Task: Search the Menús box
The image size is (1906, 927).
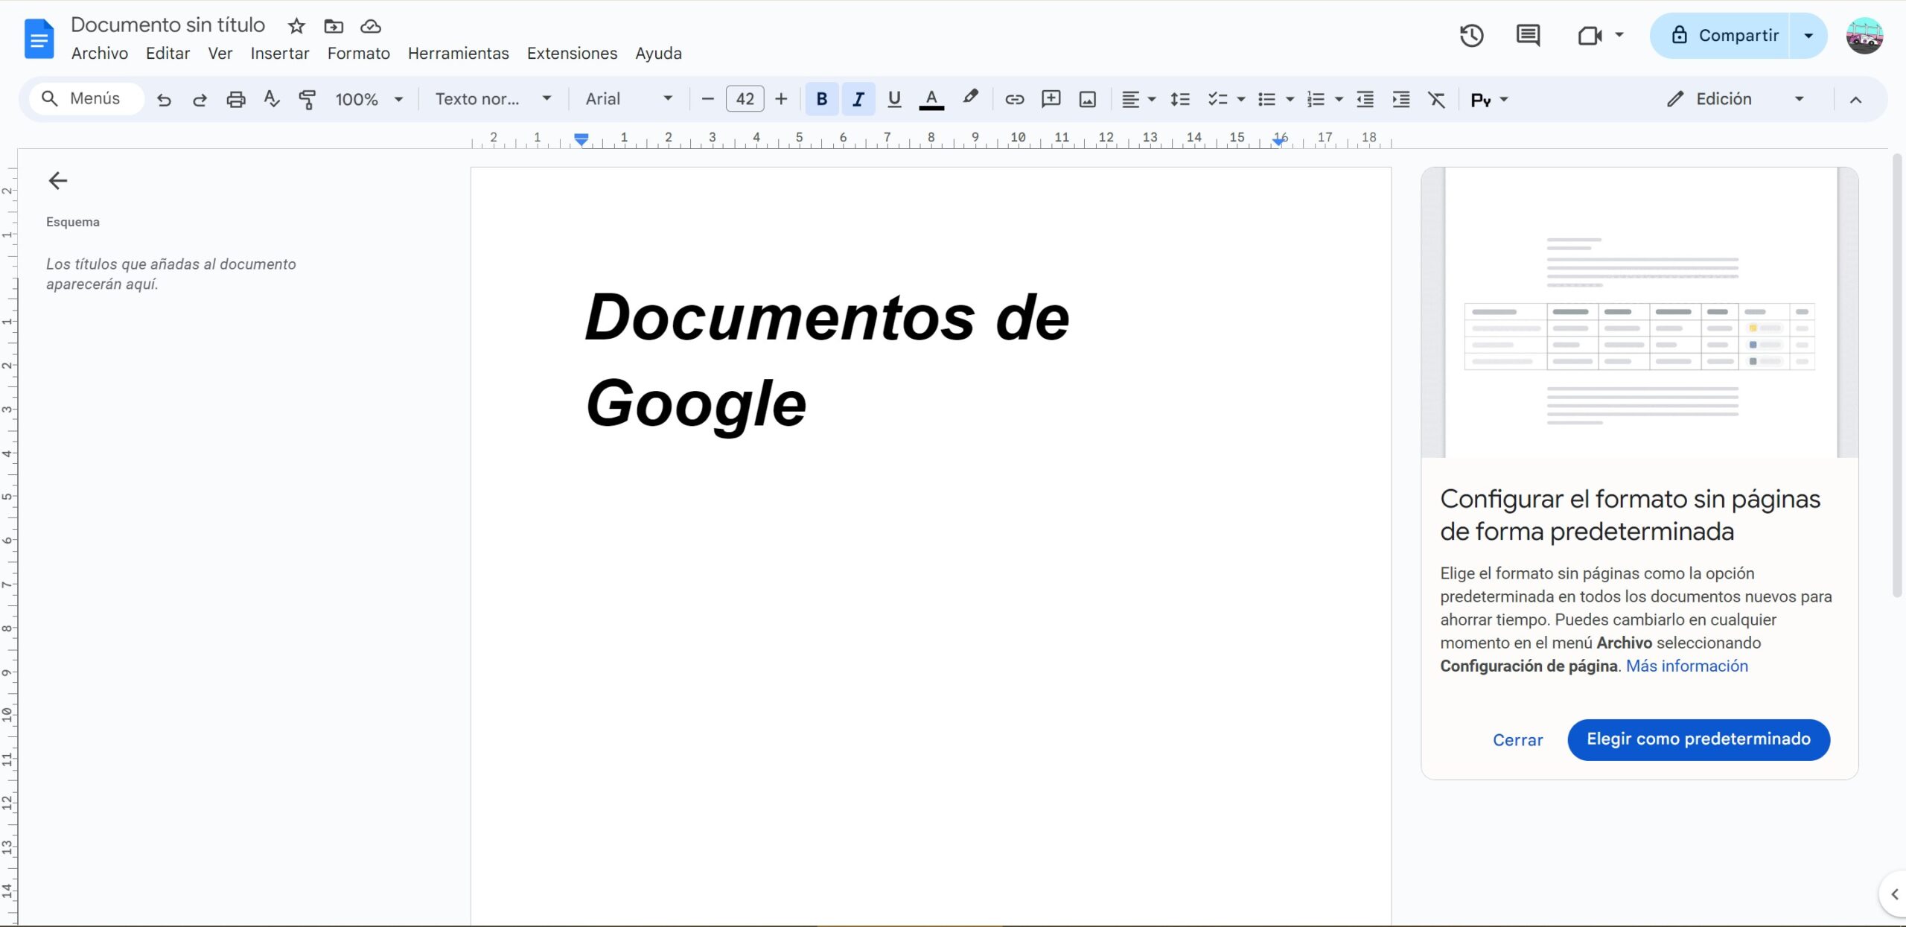Action: click(x=87, y=99)
